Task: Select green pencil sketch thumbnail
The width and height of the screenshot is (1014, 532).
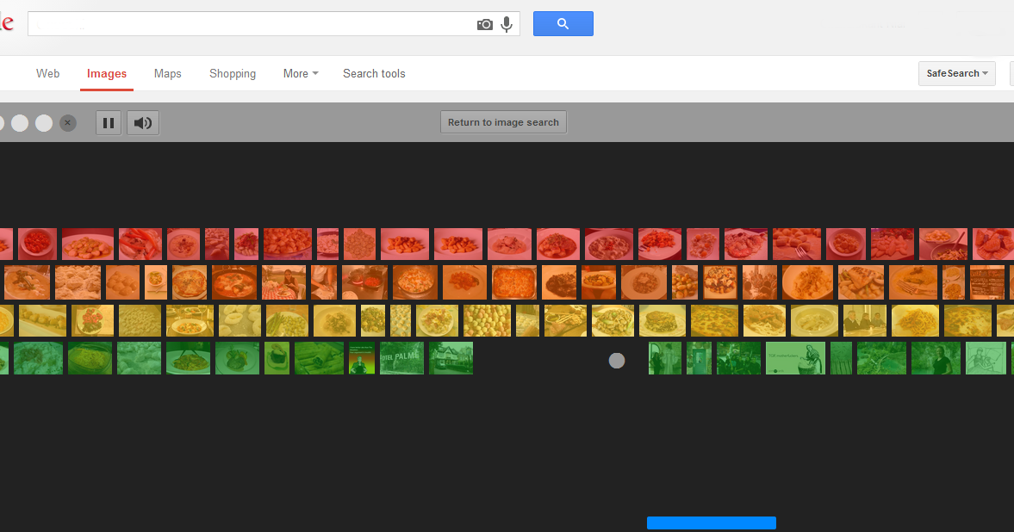Action: [x=986, y=358]
